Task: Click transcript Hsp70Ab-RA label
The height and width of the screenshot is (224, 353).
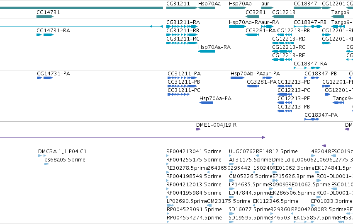Action: [245, 22]
